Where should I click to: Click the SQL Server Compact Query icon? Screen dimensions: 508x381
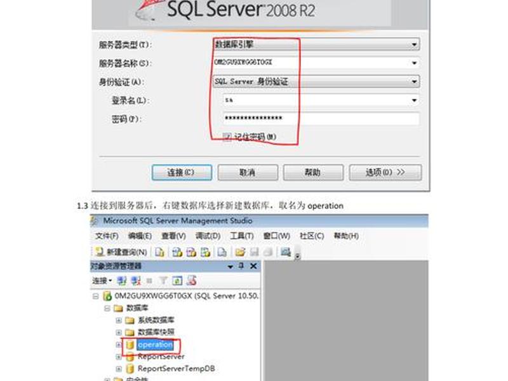coord(222,251)
